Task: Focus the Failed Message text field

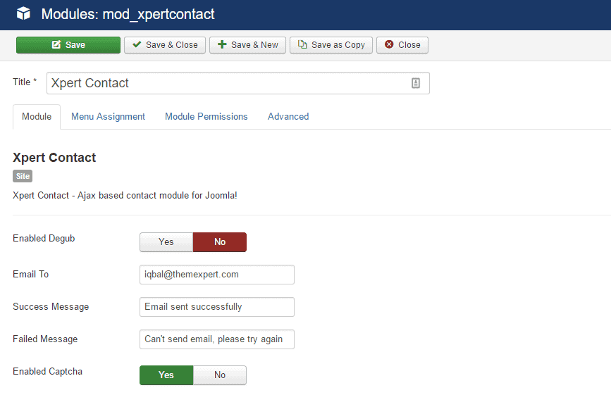Action: click(216, 339)
